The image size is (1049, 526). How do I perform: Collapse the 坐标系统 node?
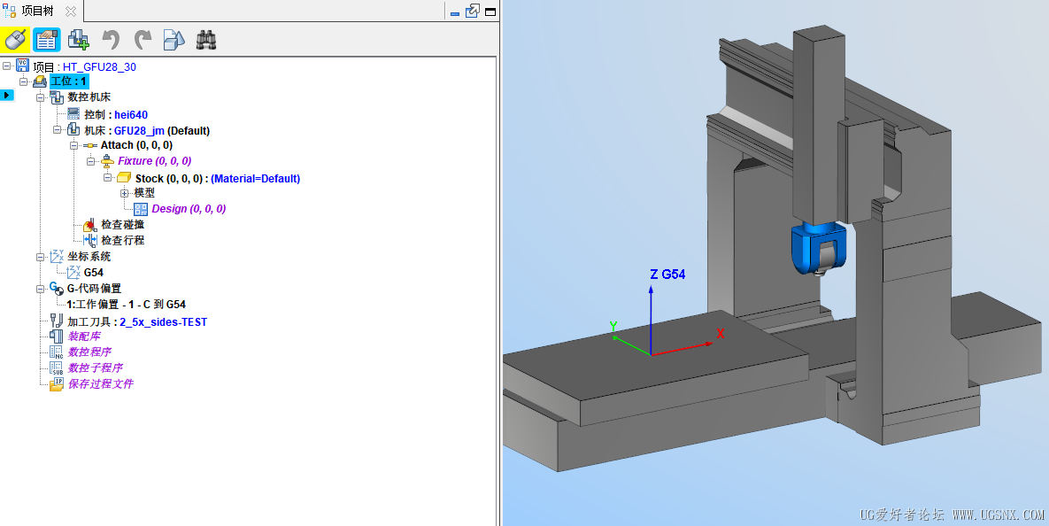click(x=40, y=257)
